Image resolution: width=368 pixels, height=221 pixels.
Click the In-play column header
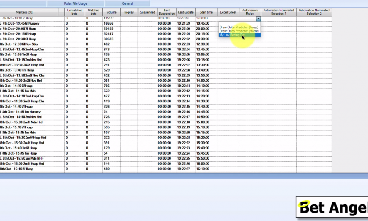(x=129, y=12)
